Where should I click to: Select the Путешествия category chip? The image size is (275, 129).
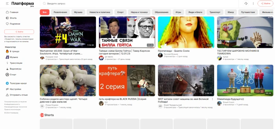(248, 12)
